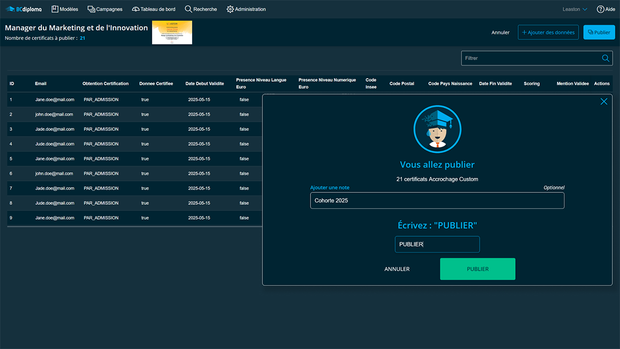620x349 pixels.
Task: Expand the Leaston account dropdown
Action: click(575, 9)
